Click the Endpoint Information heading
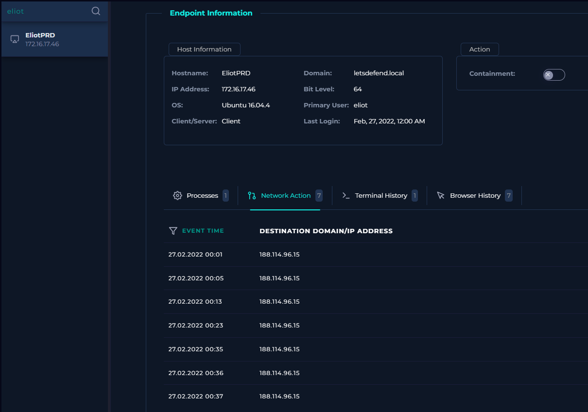Image resolution: width=588 pixels, height=412 pixels. point(211,13)
